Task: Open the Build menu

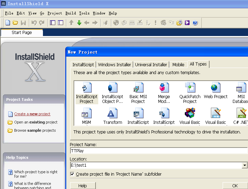Action: (71, 13)
